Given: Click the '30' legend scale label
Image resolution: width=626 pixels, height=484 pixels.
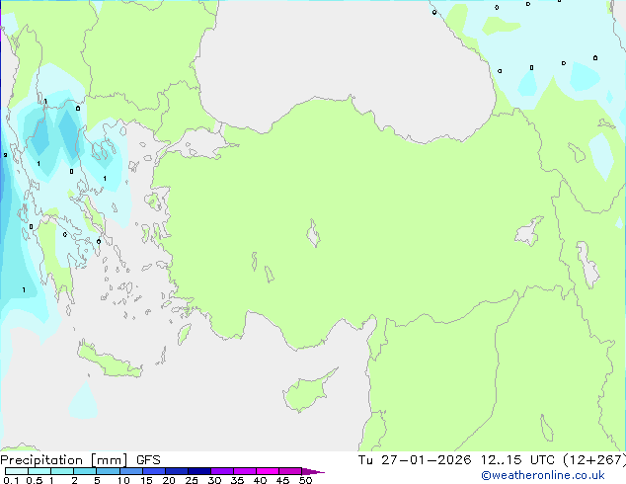Looking at the screenshot, I should click(x=214, y=480).
